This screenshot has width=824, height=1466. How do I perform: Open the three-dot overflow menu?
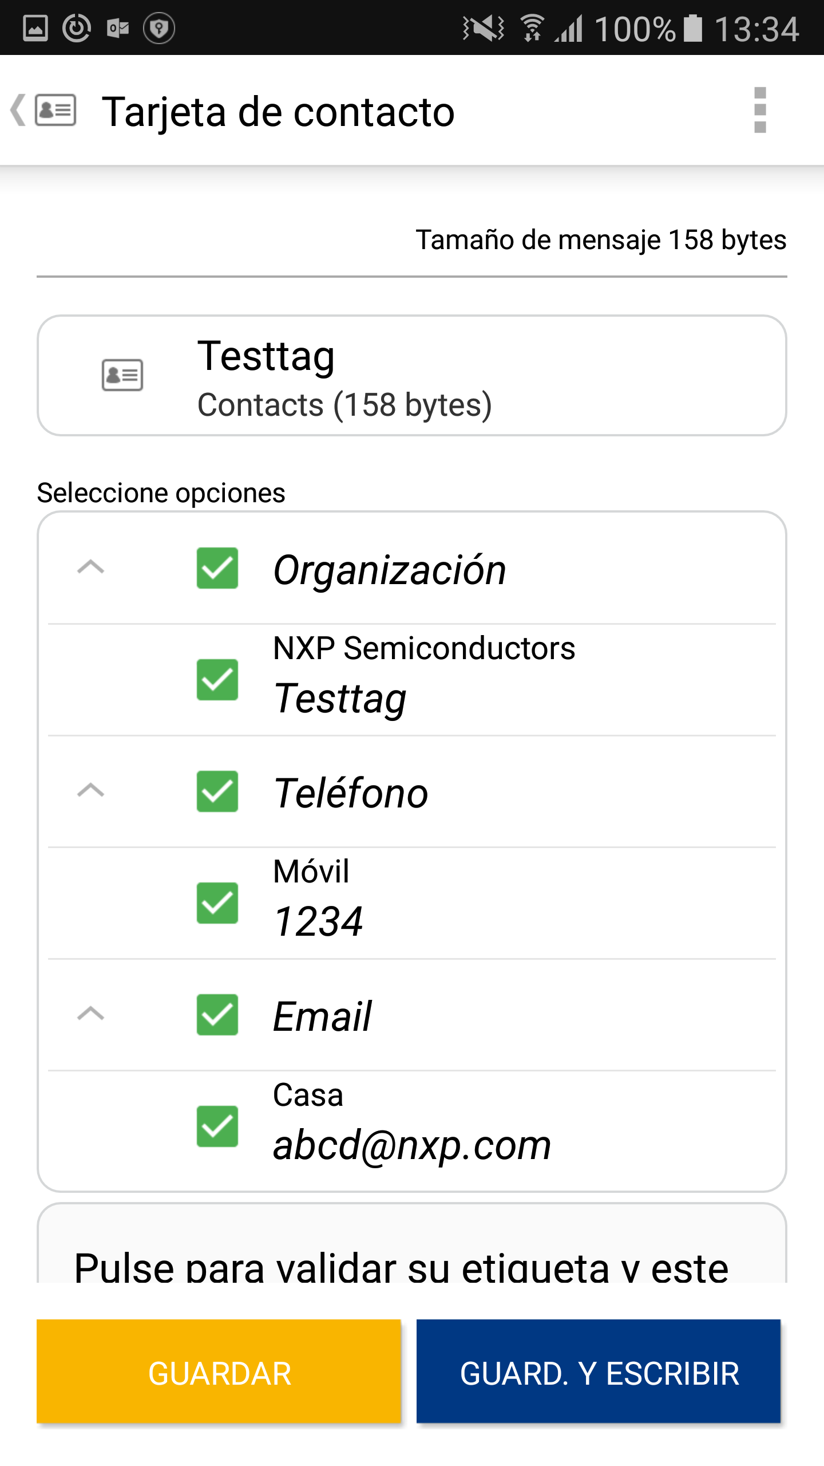(760, 110)
